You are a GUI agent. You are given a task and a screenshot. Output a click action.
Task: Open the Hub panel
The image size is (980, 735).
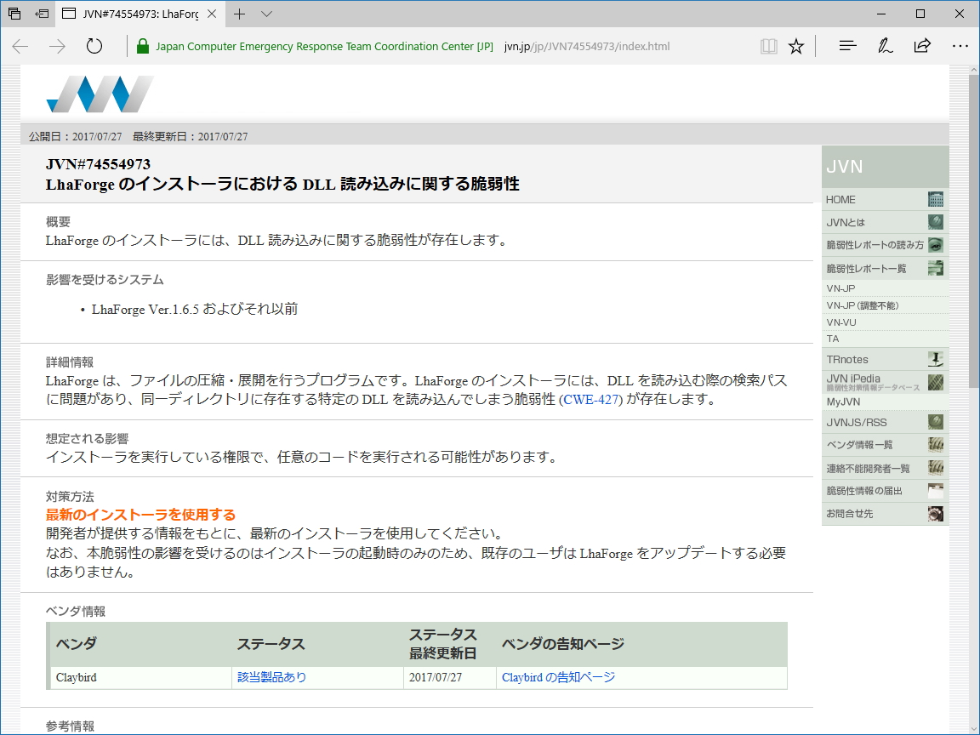tap(847, 46)
